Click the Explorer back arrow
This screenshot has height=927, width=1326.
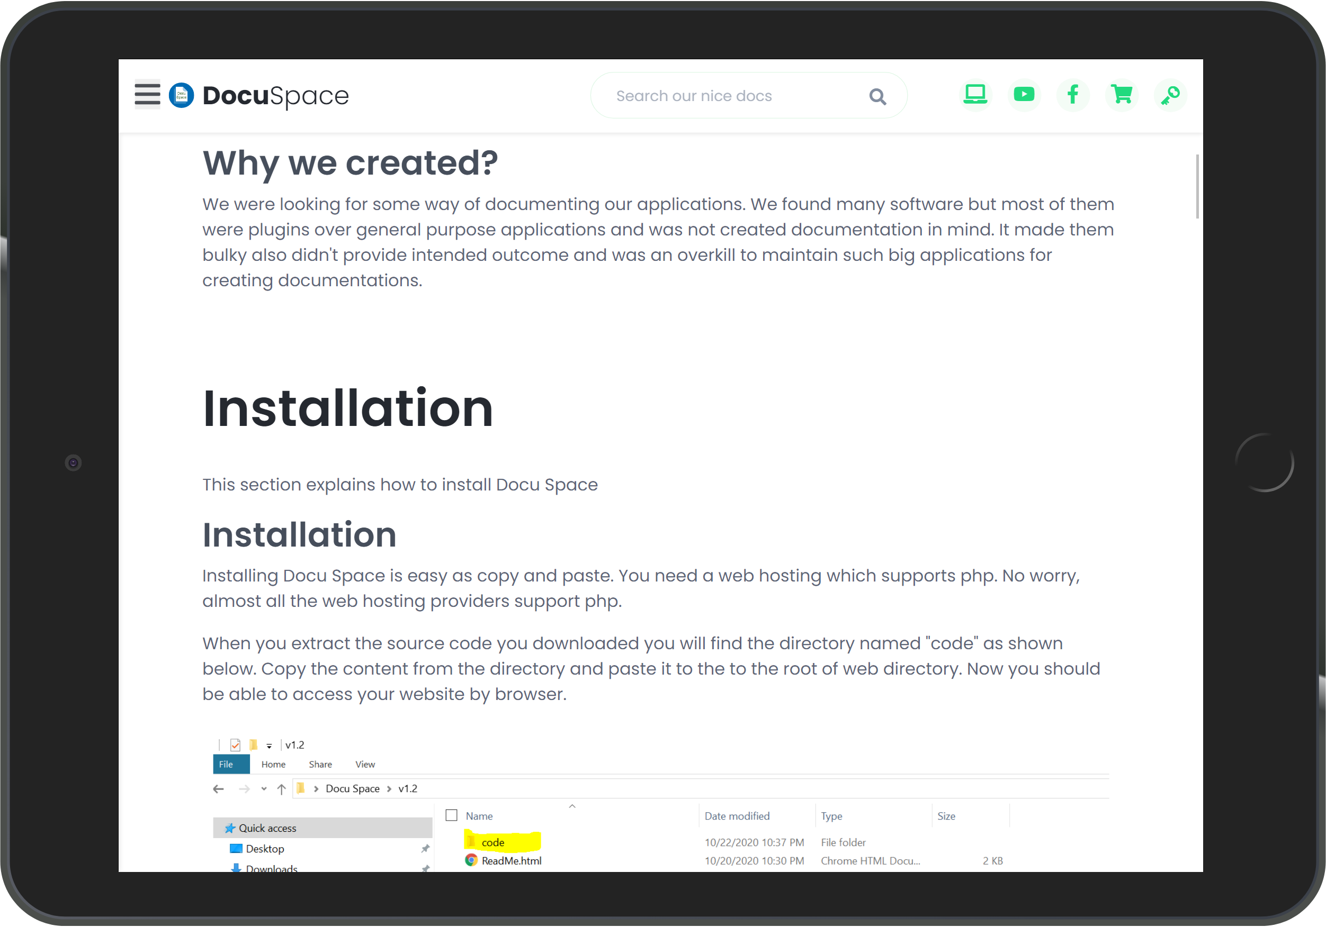tap(218, 788)
